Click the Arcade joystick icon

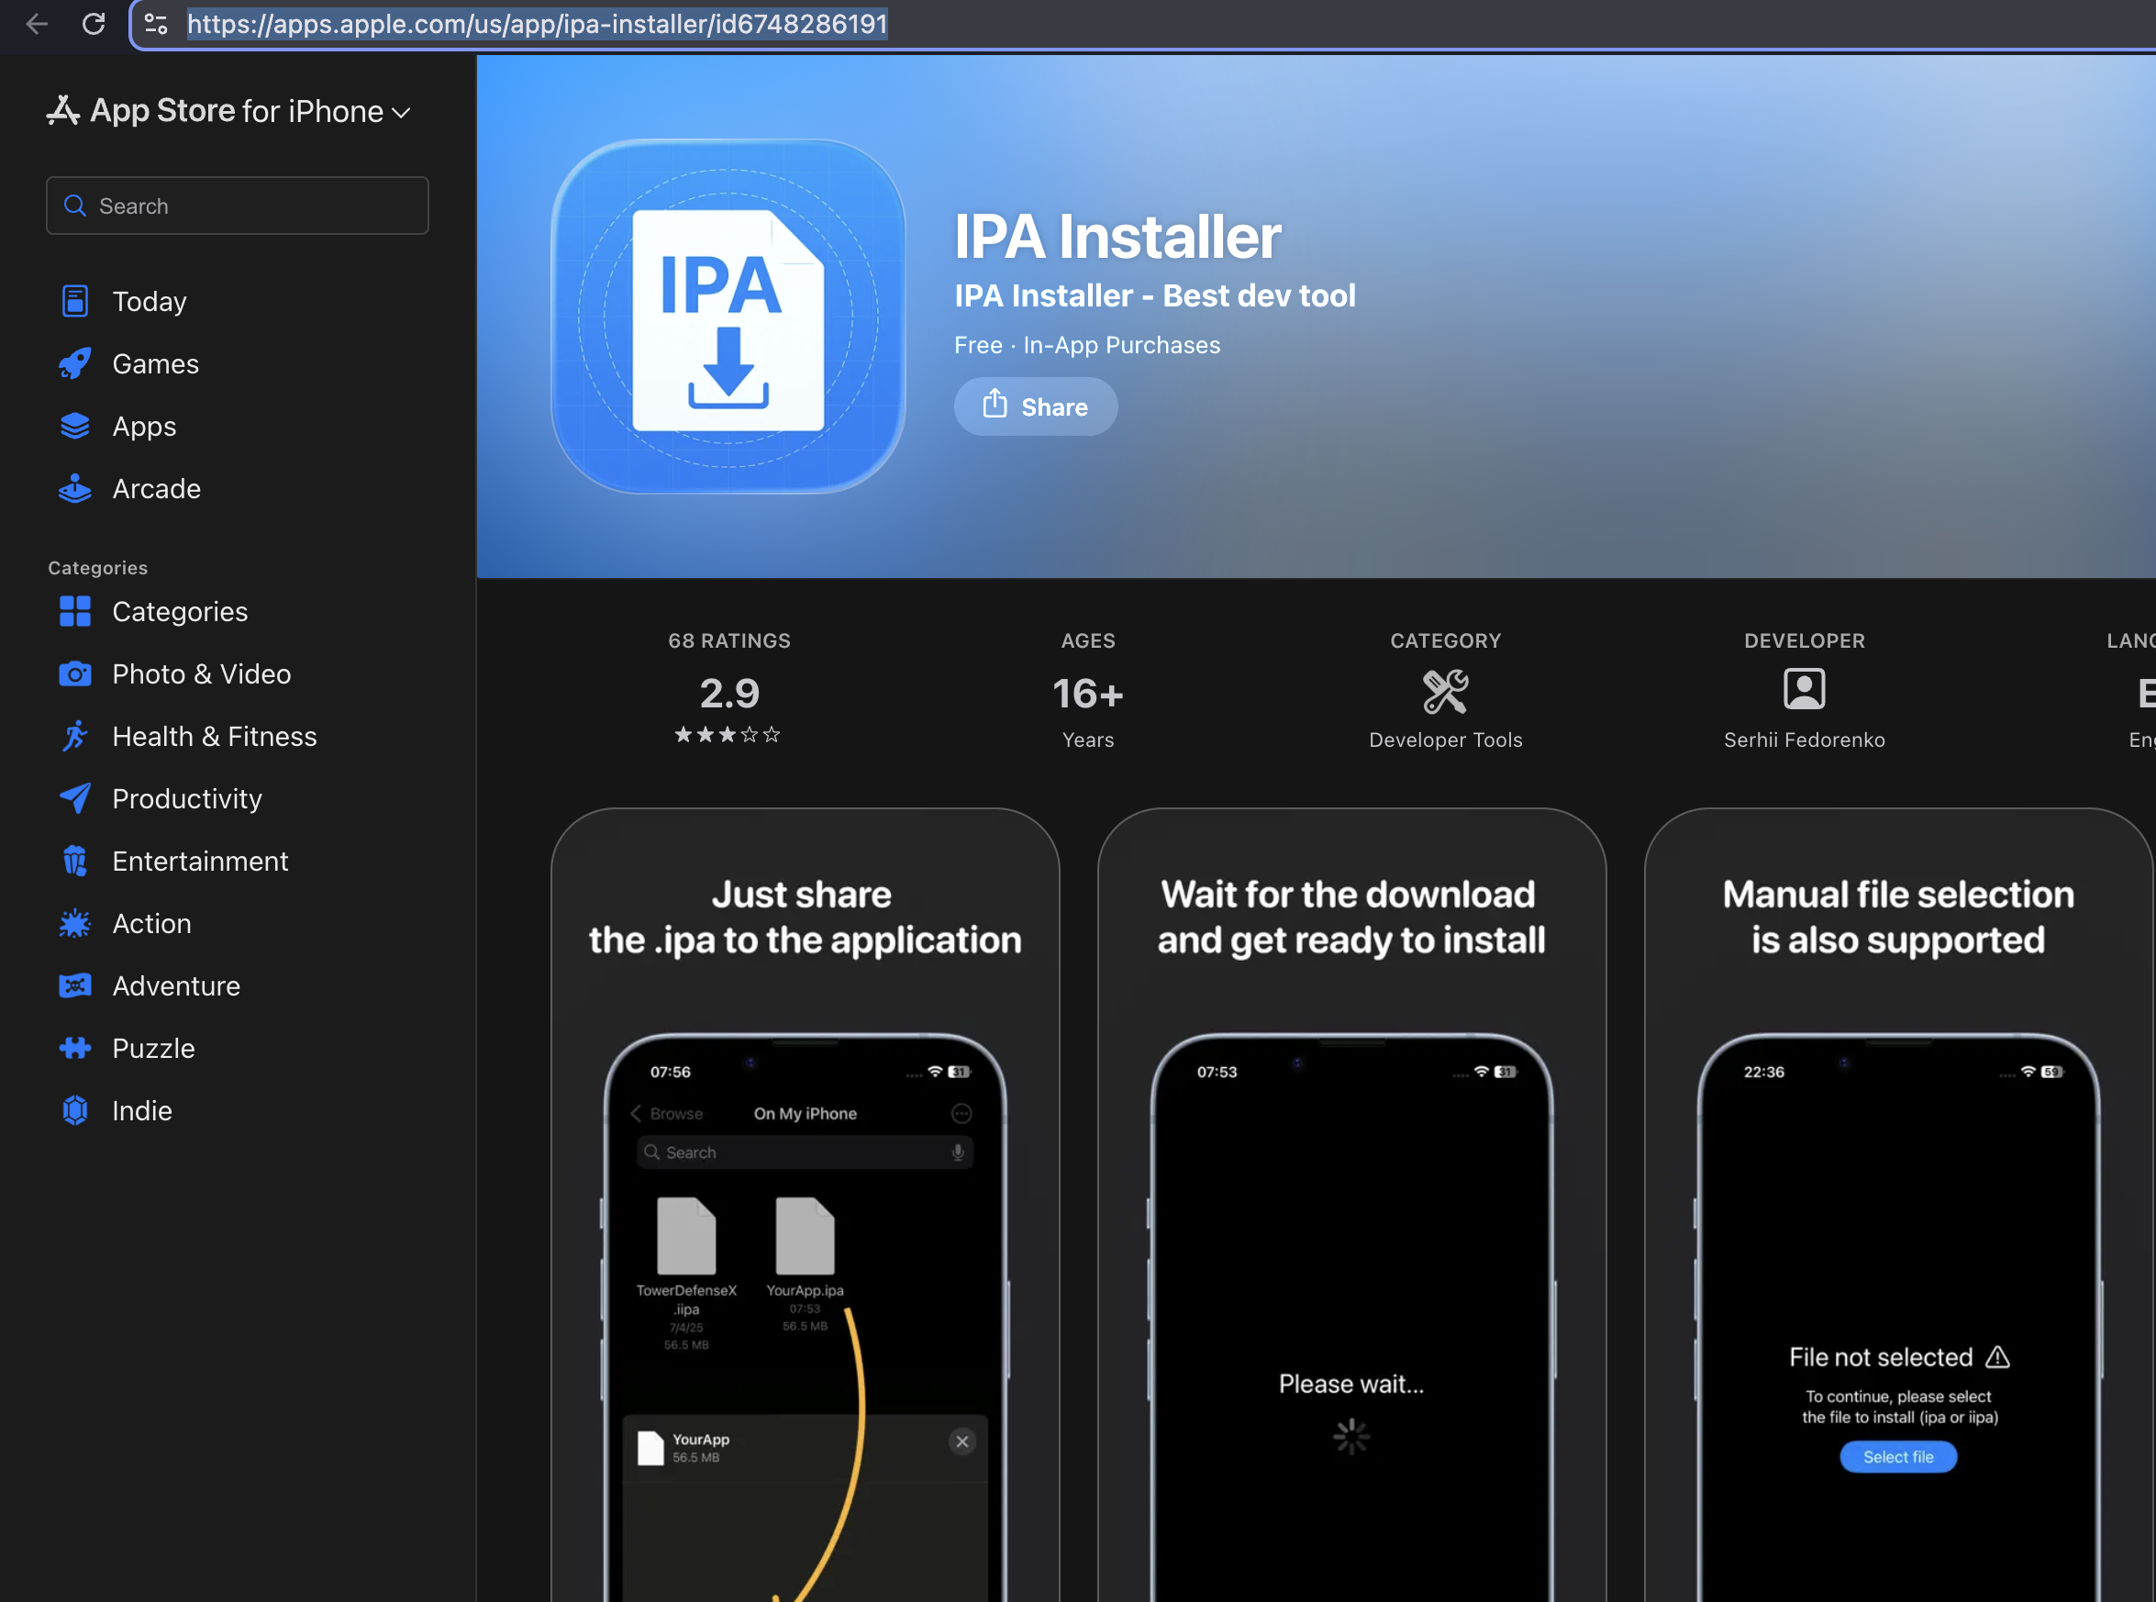click(x=74, y=489)
